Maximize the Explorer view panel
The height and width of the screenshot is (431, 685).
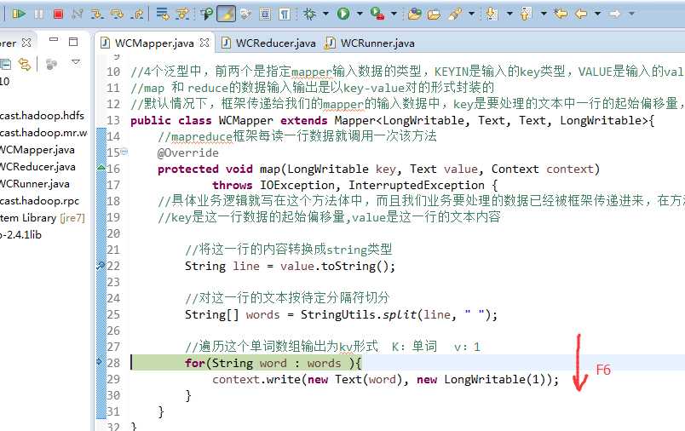click(73, 42)
